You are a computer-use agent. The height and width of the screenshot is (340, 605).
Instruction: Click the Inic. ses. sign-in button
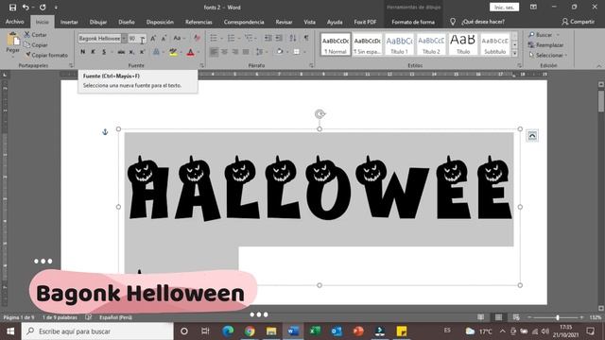pyautogui.click(x=504, y=8)
